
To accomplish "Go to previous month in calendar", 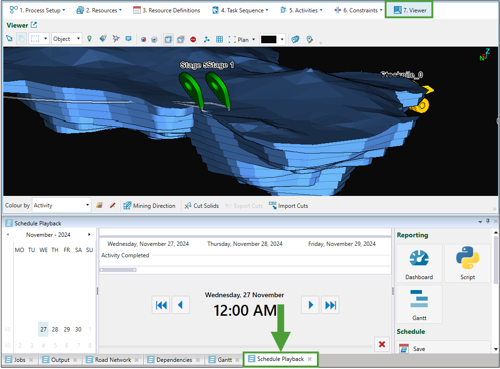I will pos(8,234).
